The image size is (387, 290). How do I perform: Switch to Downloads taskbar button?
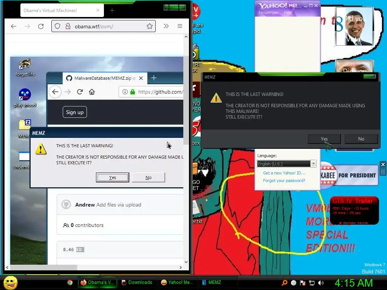(x=137, y=282)
